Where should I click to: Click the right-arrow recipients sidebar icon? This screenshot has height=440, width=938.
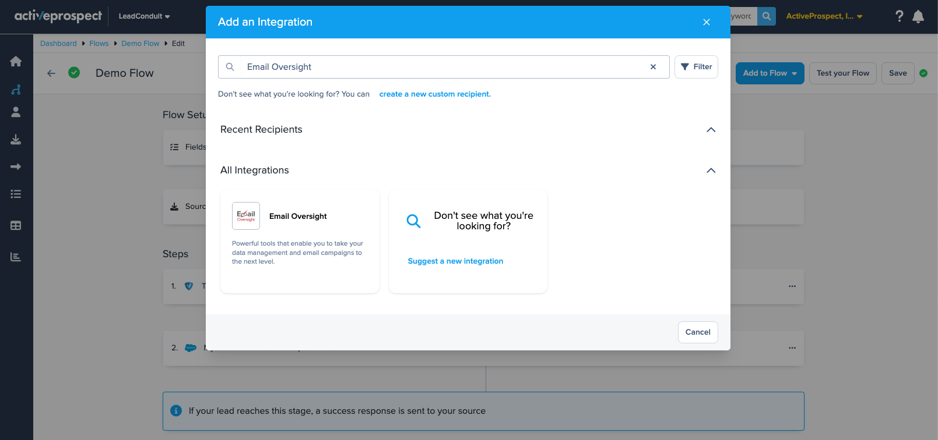pos(16,167)
